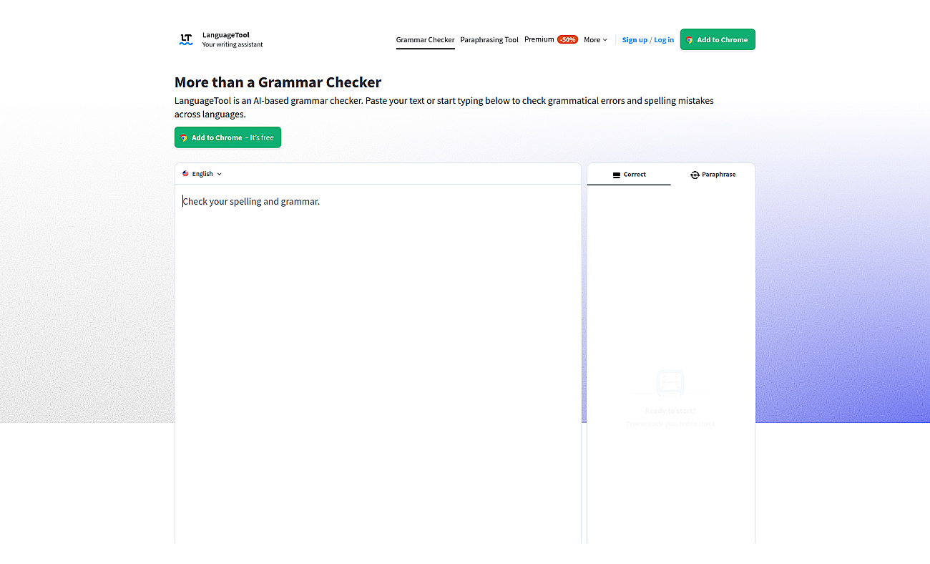The width and height of the screenshot is (930, 564).
Task: Go to the Paraphrasing Tool page
Action: (x=489, y=40)
